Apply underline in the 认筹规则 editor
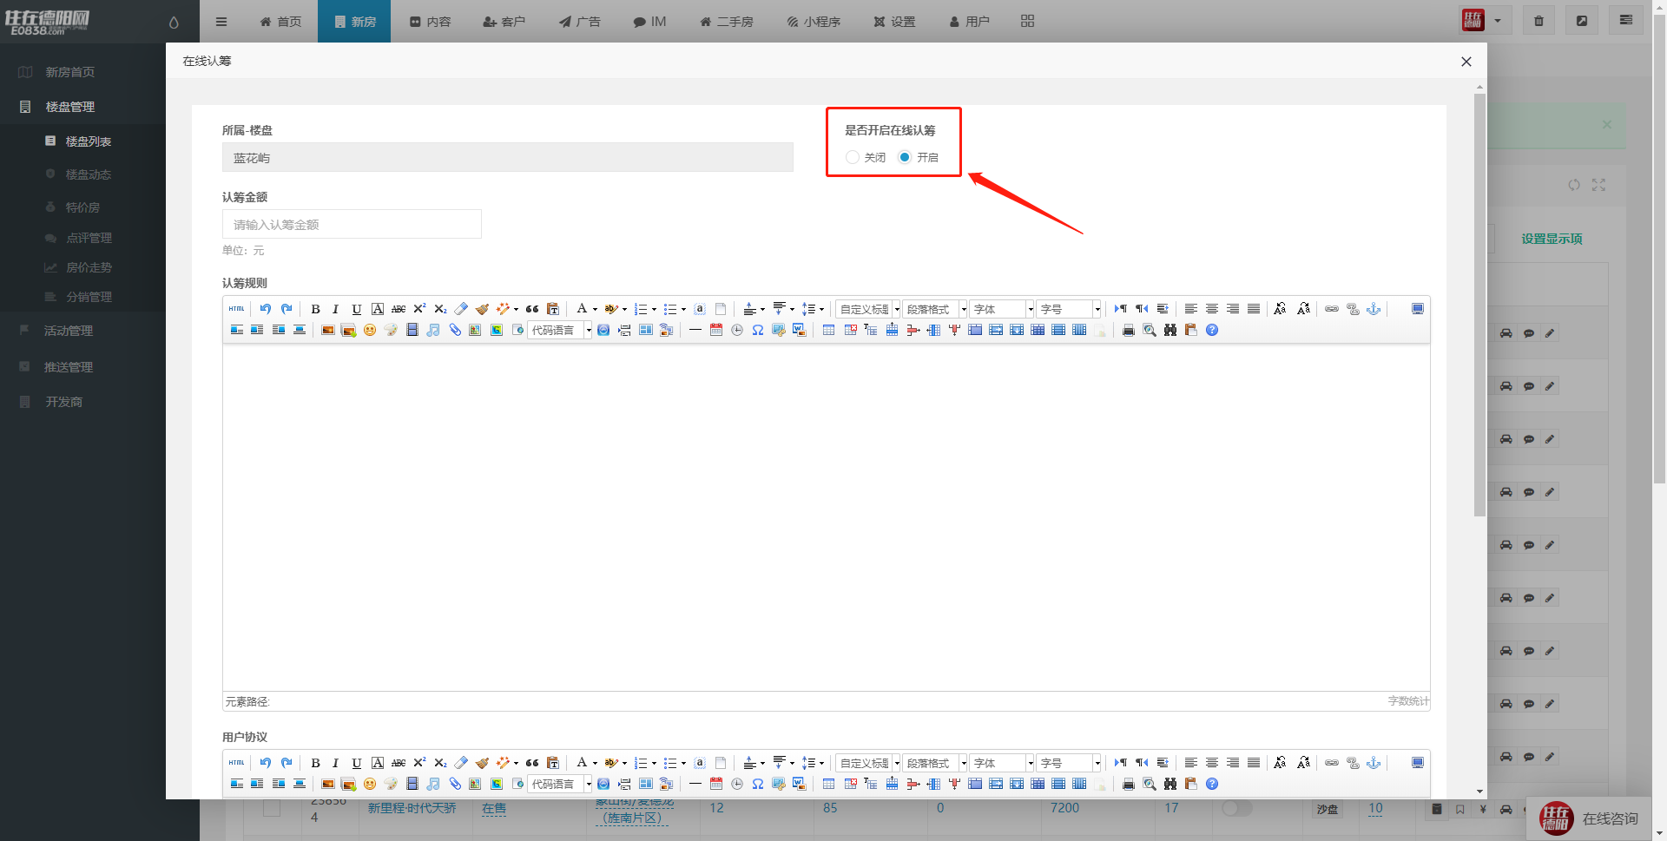Image resolution: width=1667 pixels, height=841 pixels. click(356, 309)
